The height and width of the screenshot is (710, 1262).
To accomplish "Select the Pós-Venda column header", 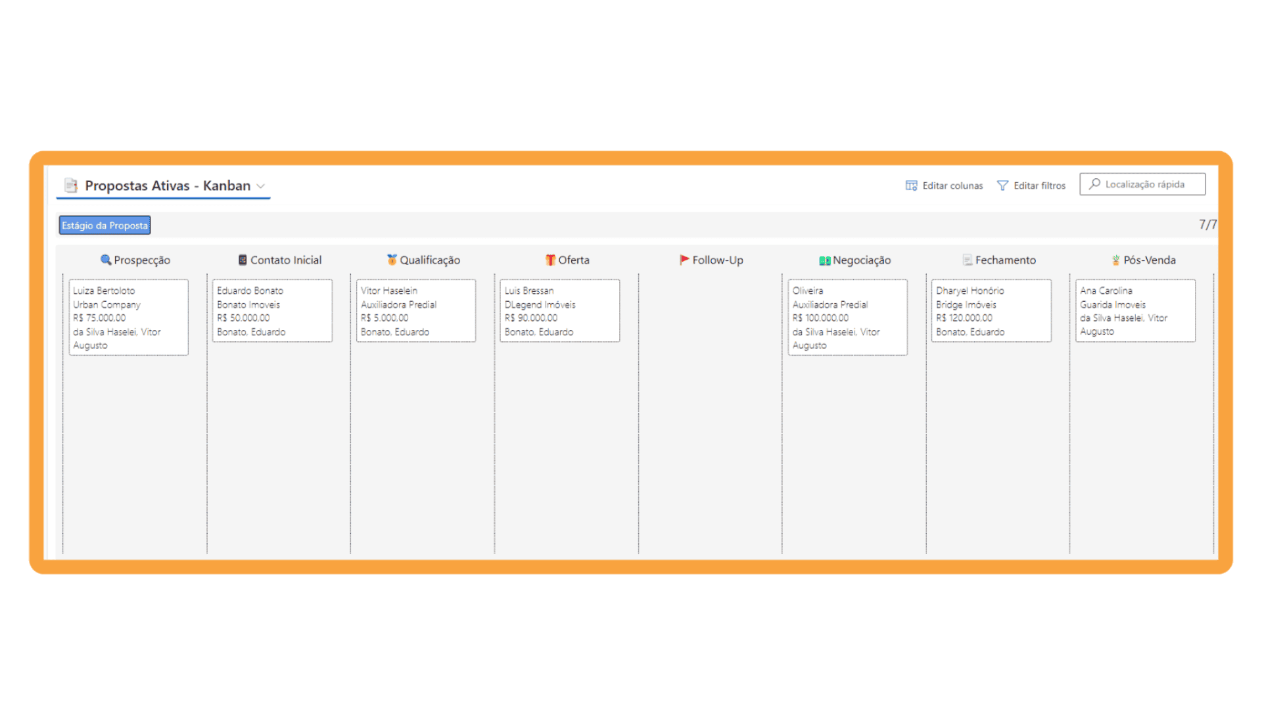I will (x=1144, y=260).
